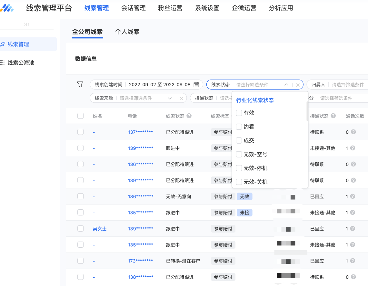Screen dimensions: 368x286
Task: Clear the 线索来源 filter with the X icon
Action: click(x=181, y=98)
